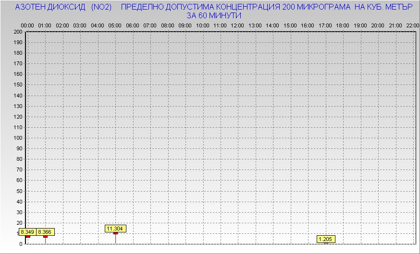The width and height of the screenshot is (420, 254).
Task: Select the 11.304 value label
Action: pos(115,229)
